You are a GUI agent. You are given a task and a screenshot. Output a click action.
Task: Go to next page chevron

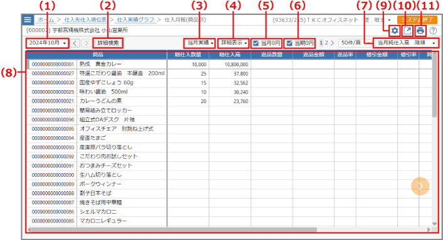(x=333, y=42)
